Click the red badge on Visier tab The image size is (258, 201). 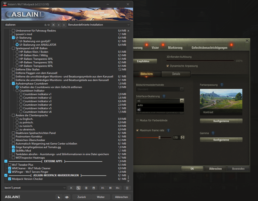(163, 45)
